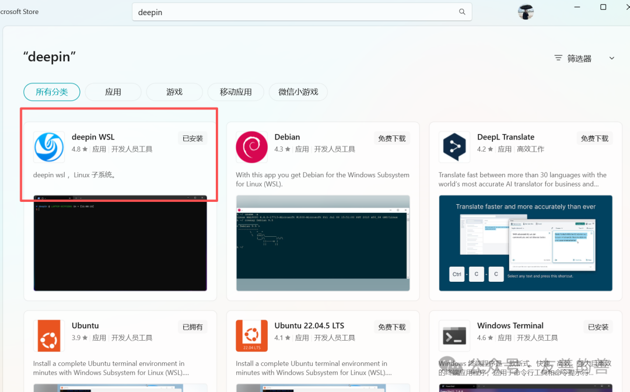Click 免费下载 for Ubuntu 22.04.5 LTS

coord(392,327)
